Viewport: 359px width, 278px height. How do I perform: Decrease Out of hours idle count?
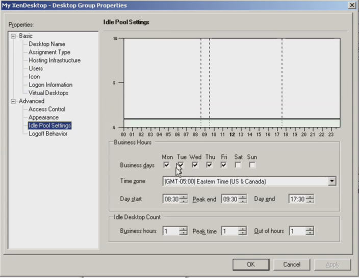pyautogui.click(x=310, y=234)
